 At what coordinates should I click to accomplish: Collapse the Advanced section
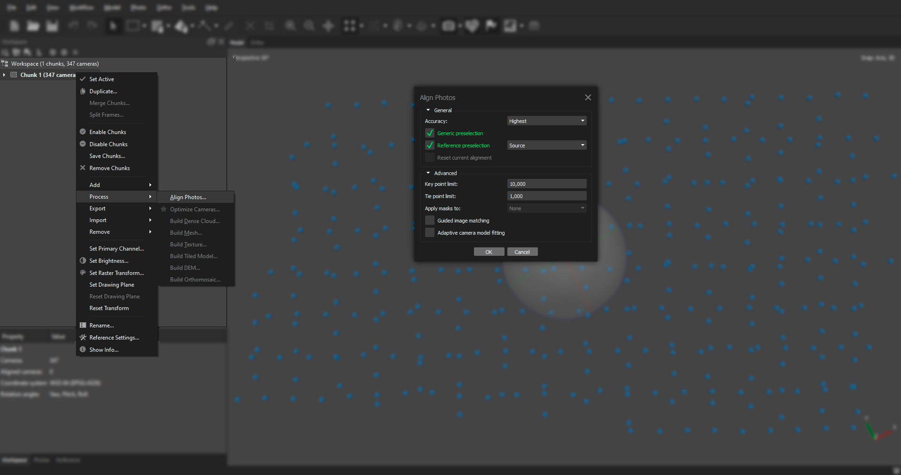tap(428, 173)
